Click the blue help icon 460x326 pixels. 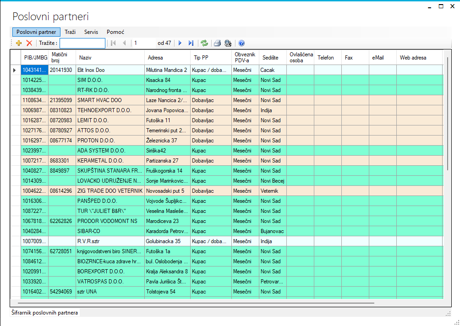pos(241,43)
